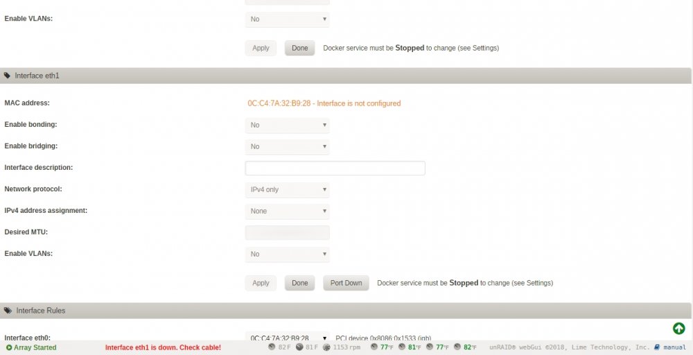Click the green Array Started status icon
Viewport: 693px width, 355px height.
click(x=9, y=347)
